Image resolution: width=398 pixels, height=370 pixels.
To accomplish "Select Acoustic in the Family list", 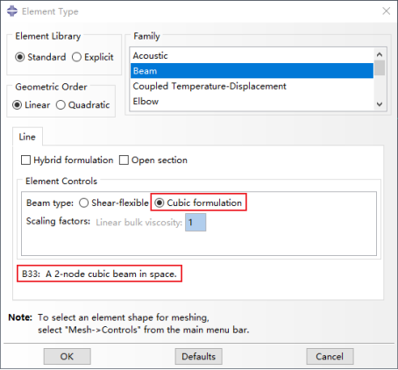I will coord(252,55).
